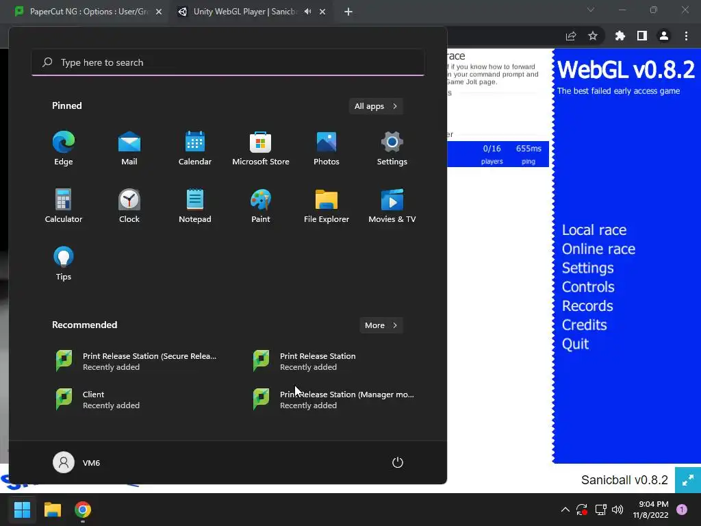This screenshot has height=526, width=701.
Task: Open Print Release Station (Manager mode) item
Action: tap(333, 399)
